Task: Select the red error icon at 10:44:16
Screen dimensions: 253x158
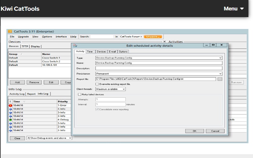Action: (10, 106)
